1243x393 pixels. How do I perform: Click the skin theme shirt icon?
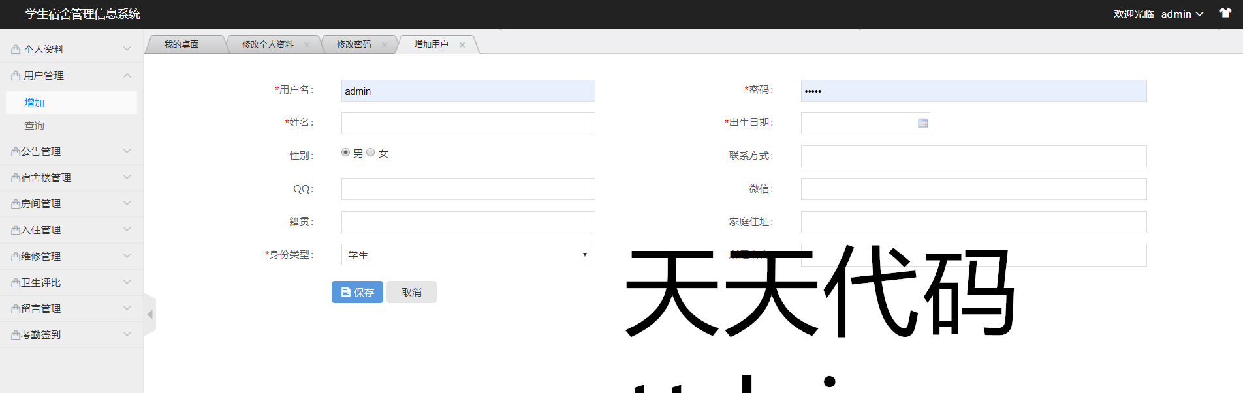point(1225,14)
